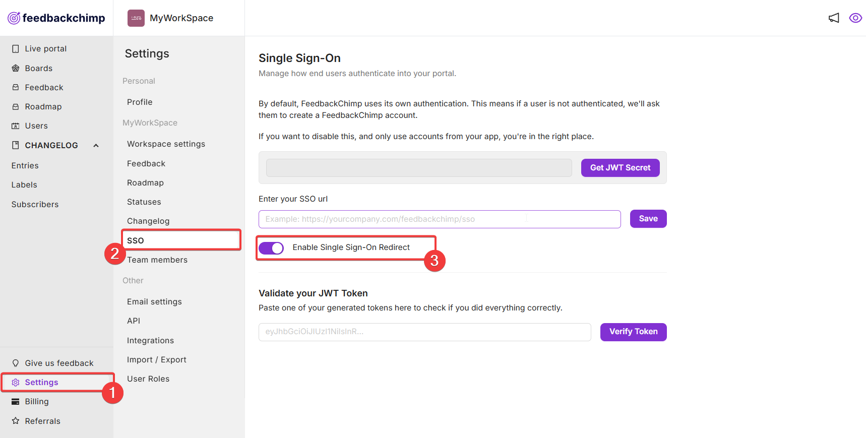Open Live portal

click(46, 49)
